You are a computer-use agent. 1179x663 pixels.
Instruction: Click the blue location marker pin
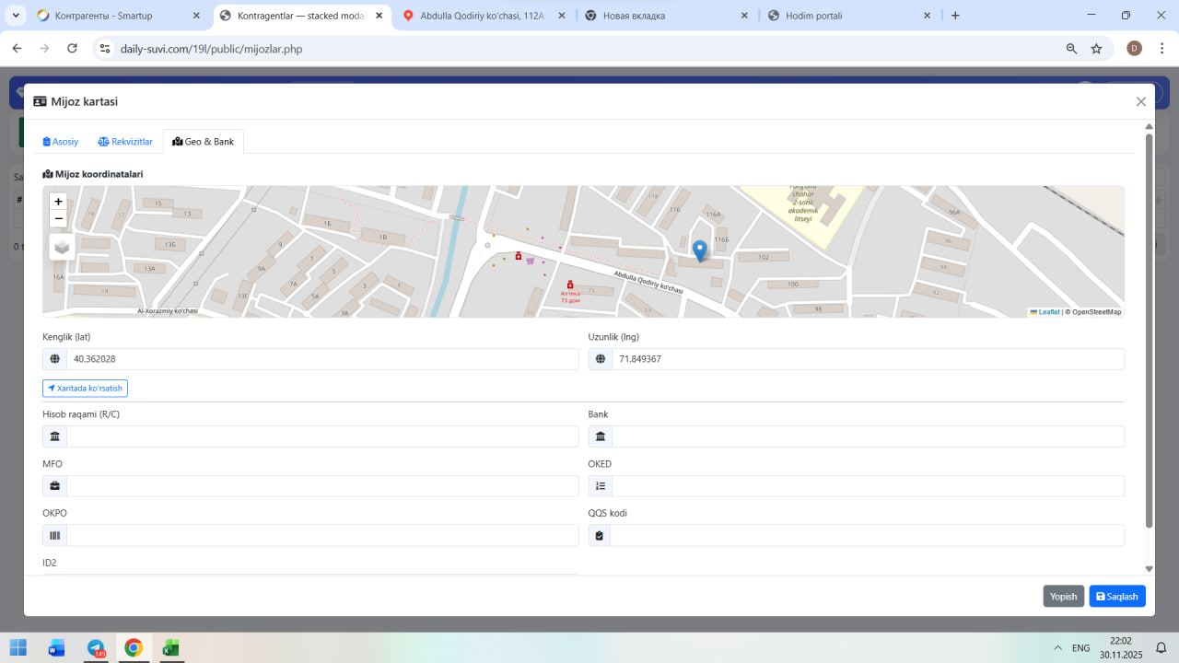pyautogui.click(x=699, y=250)
